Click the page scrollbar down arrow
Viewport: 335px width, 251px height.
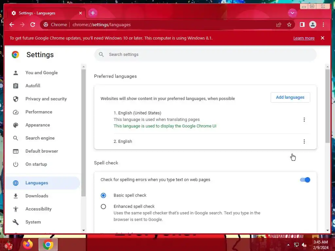(327, 230)
